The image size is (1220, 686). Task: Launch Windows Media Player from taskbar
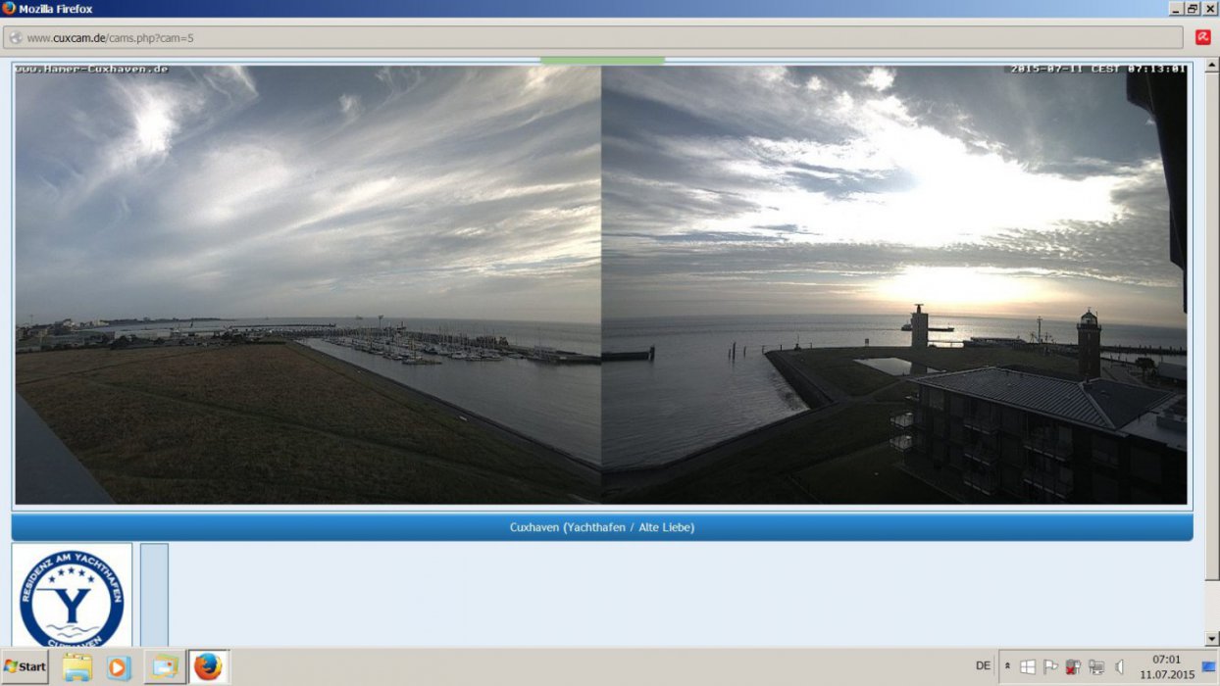coord(119,667)
